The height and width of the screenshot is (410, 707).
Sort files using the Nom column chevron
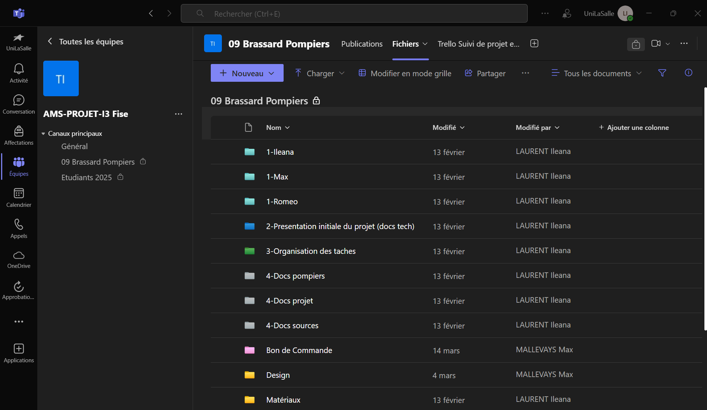point(287,127)
